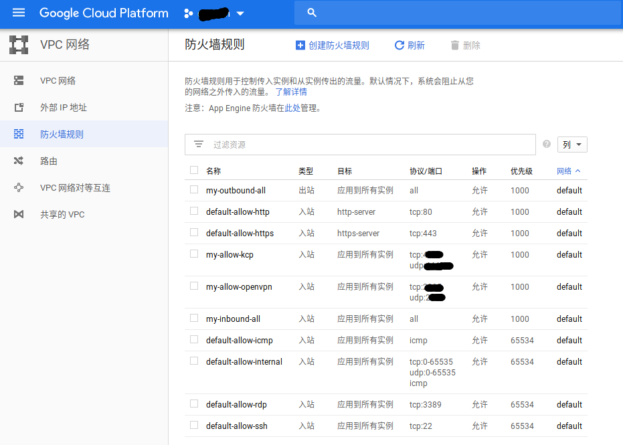Open the 了解详情 link
Screen dimensions: 623x445
click(291, 92)
